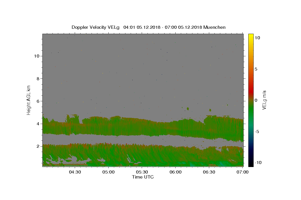Click the start time '04:01 05.12.2018' in title
The height and width of the screenshot is (200, 301).
coord(141,27)
